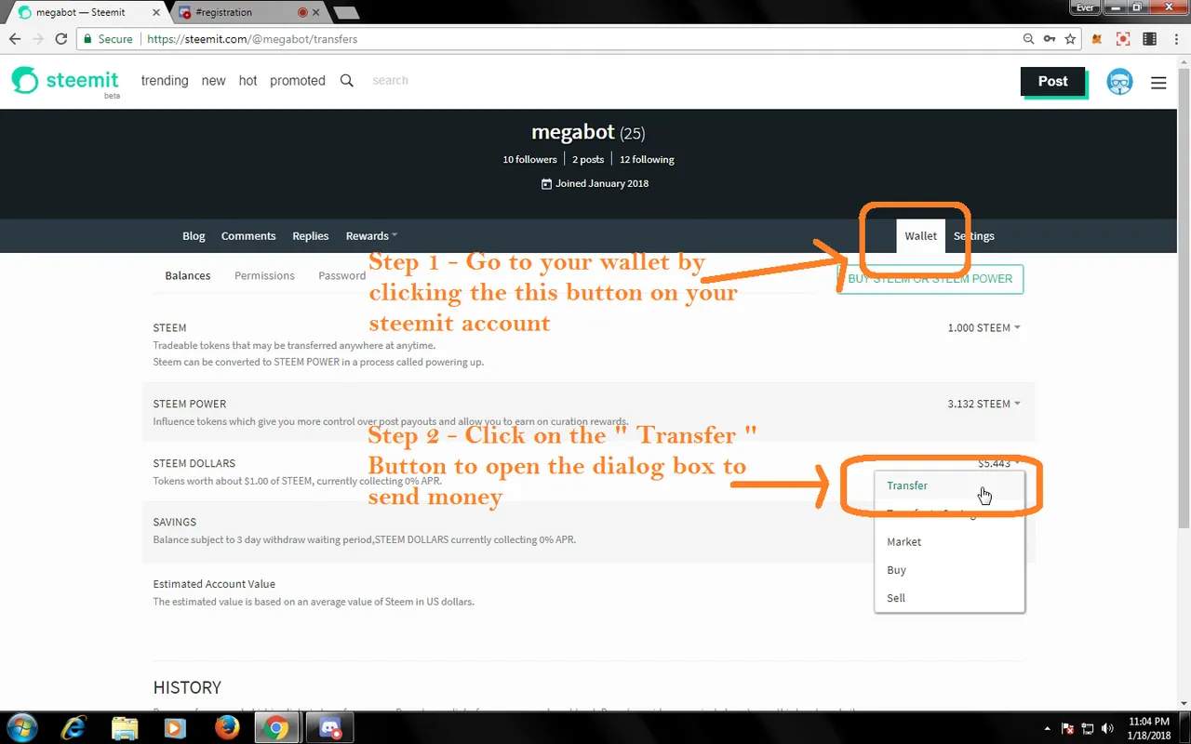Select Transfer in the dropdown menu
The height and width of the screenshot is (744, 1191).
tap(950, 485)
